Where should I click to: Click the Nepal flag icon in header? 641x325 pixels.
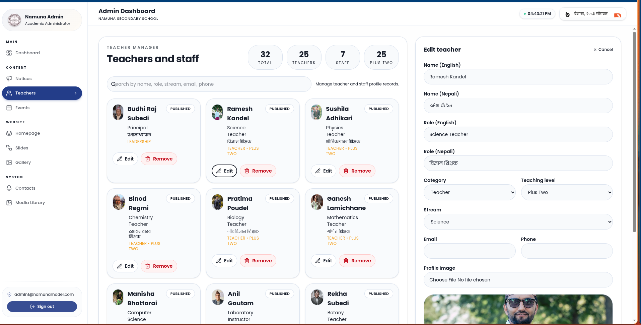pyautogui.click(x=618, y=15)
